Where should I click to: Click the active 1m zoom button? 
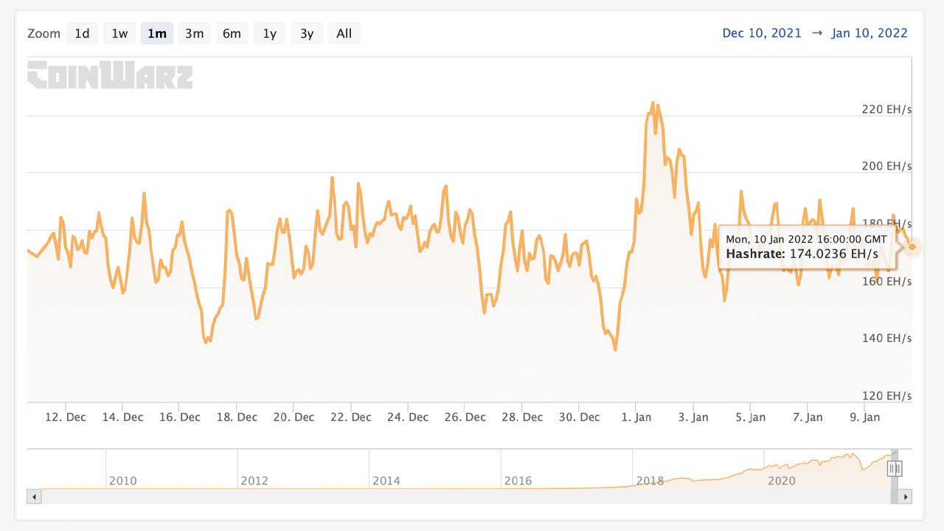click(x=156, y=33)
